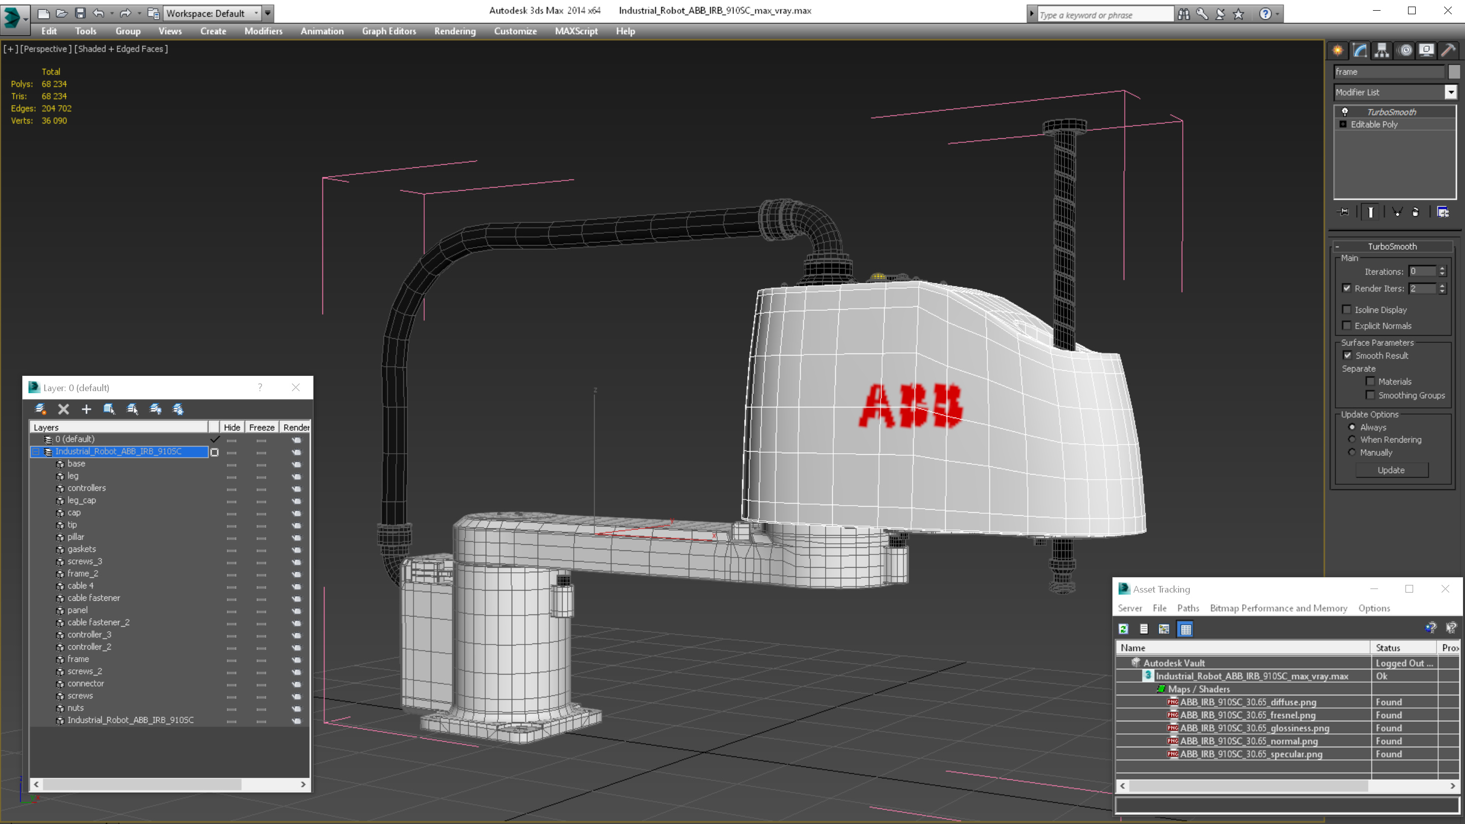Open the Utilities hammer panel tab

coord(1449,51)
